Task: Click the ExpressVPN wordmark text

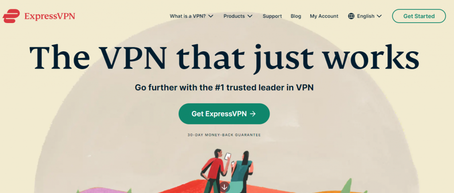Action: [x=50, y=16]
